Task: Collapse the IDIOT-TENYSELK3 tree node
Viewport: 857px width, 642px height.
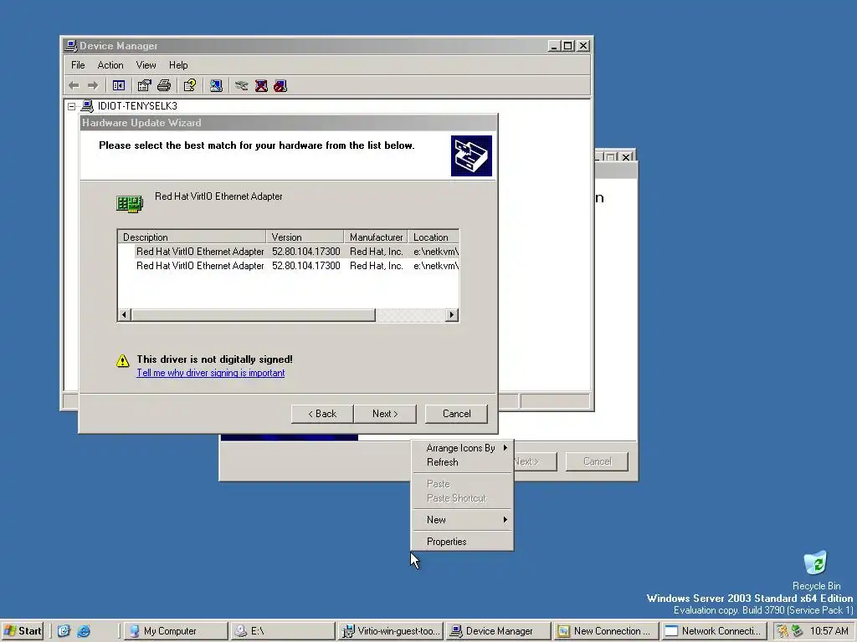Action: 72,106
